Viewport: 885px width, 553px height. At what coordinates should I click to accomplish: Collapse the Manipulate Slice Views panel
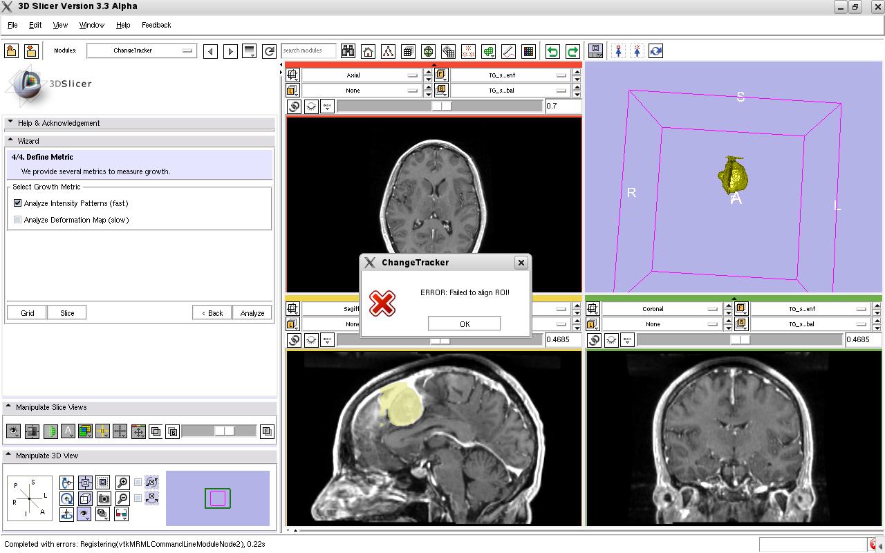tap(9, 407)
